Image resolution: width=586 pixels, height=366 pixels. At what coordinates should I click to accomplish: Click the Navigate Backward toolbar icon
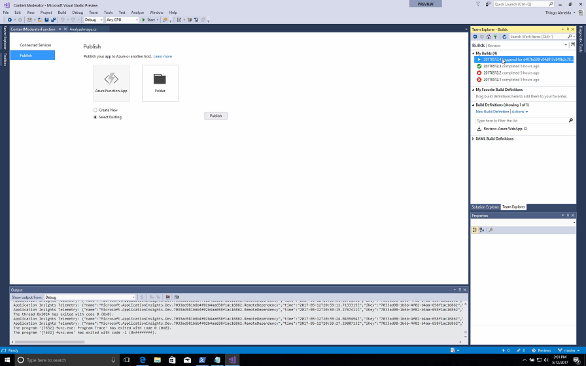click(9, 20)
